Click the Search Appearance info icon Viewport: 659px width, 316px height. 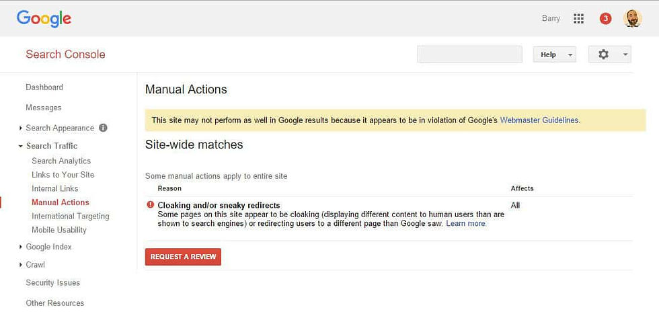point(103,128)
